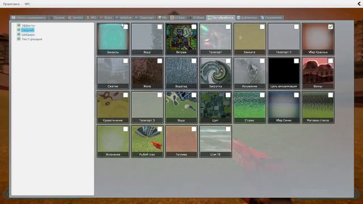Enable the Водопад overlay checkbox

tap(194, 61)
